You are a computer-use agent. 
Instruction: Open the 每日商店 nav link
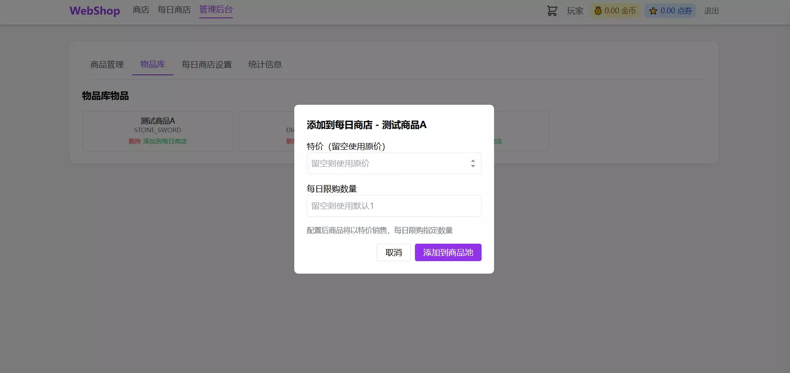click(x=174, y=10)
